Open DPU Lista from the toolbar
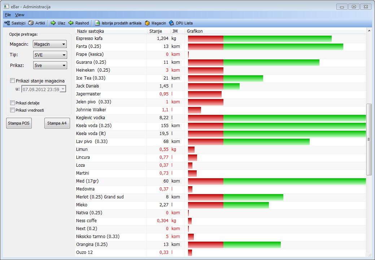Viewport: 375px width, 260px height. (181, 23)
